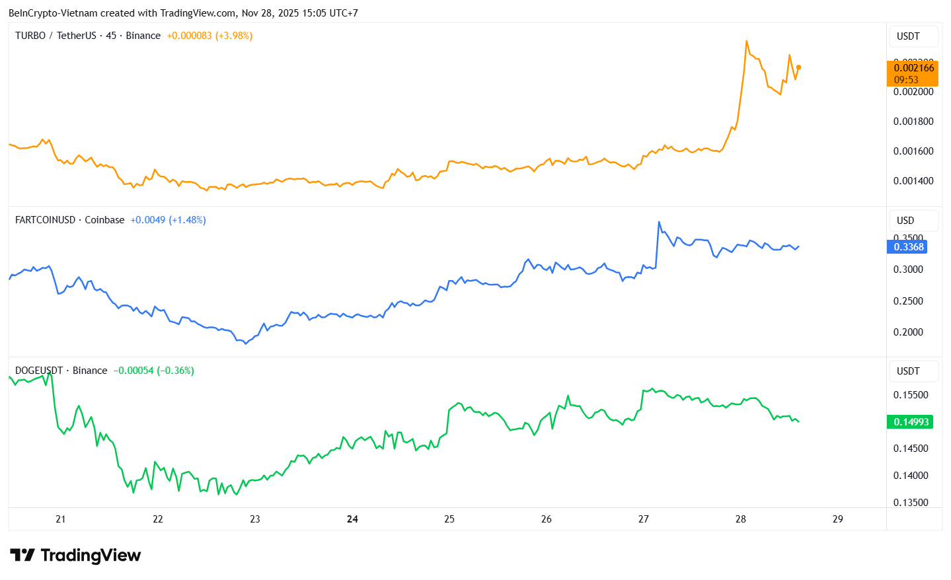
Task: Click the green 0.14993 price label
Action: coord(910,422)
